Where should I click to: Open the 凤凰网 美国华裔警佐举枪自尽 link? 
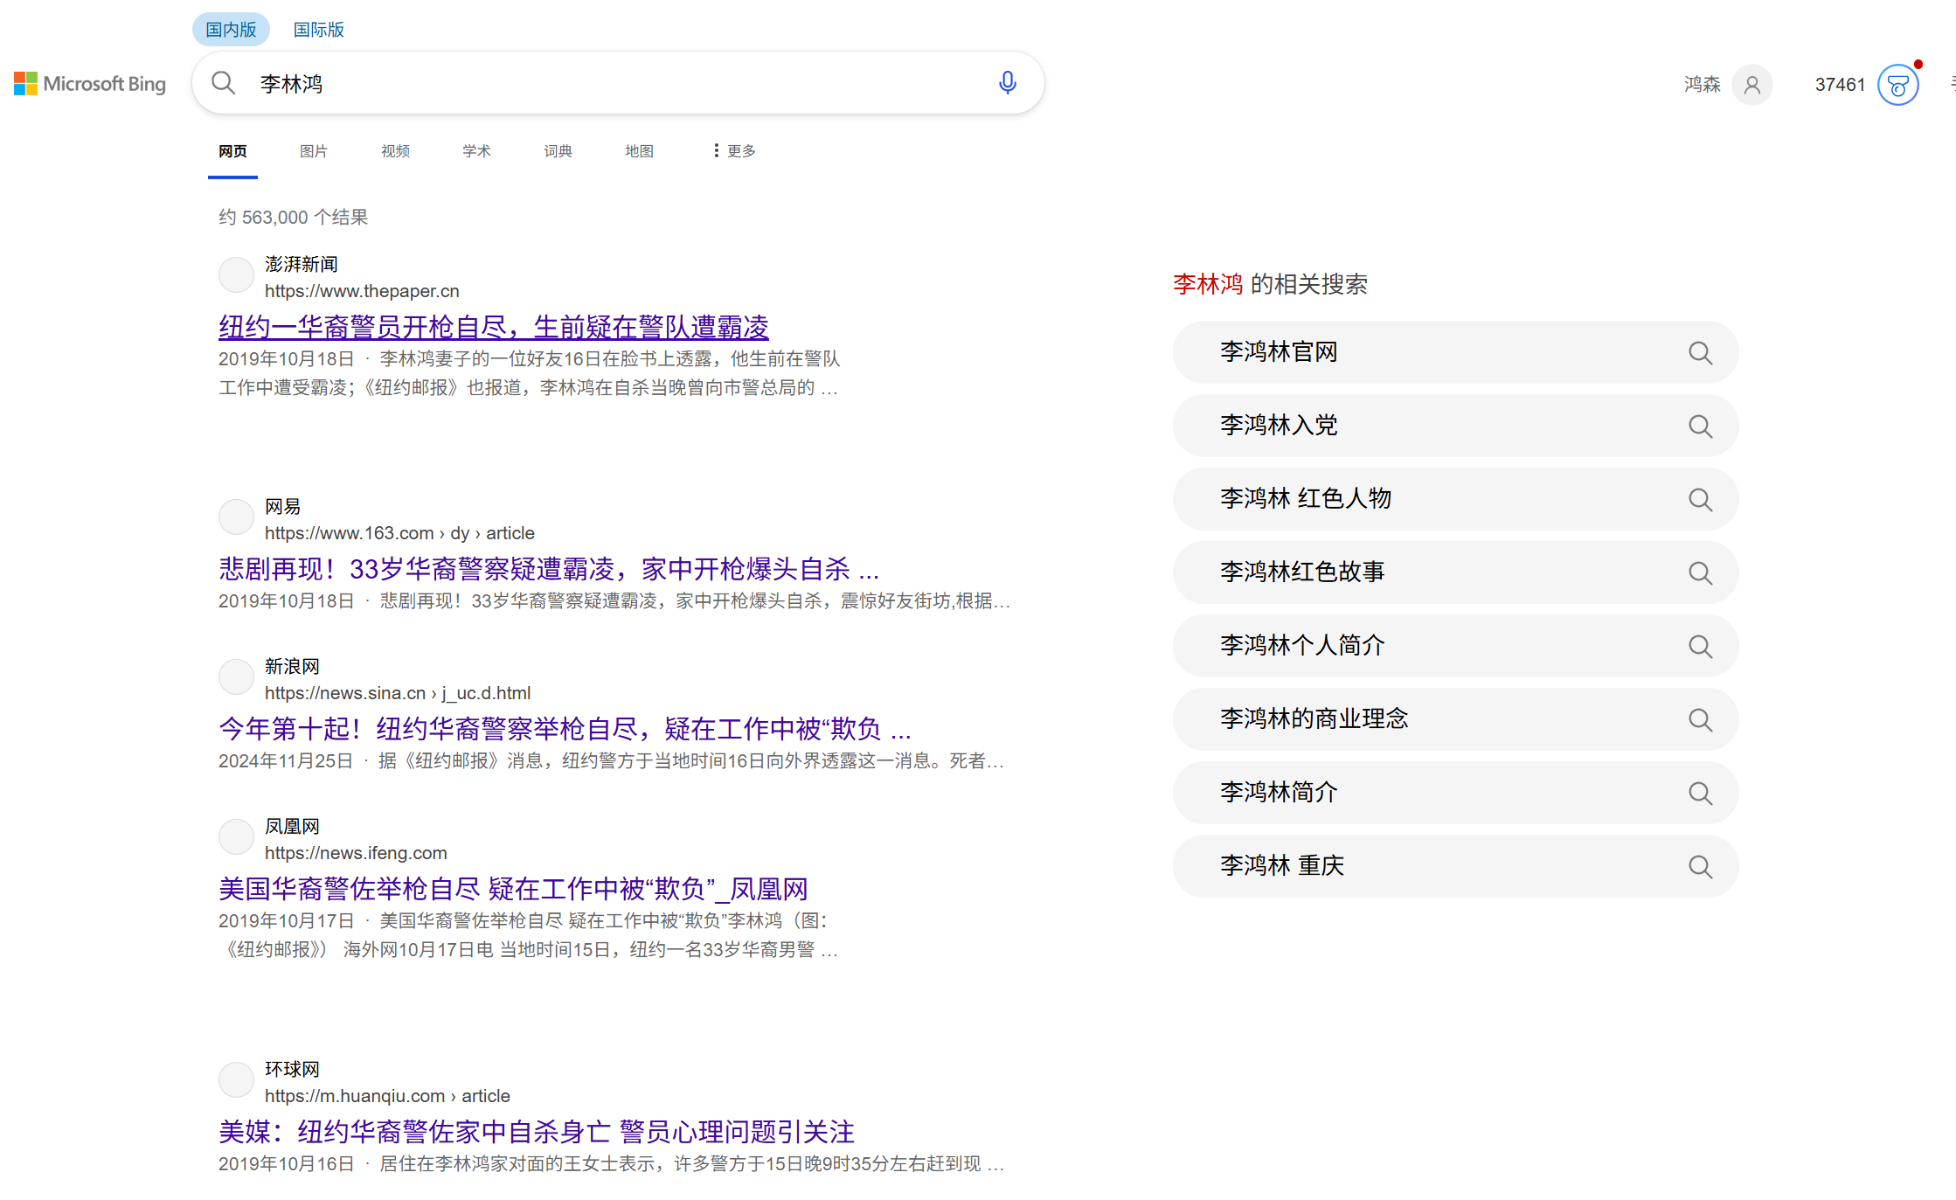click(512, 889)
